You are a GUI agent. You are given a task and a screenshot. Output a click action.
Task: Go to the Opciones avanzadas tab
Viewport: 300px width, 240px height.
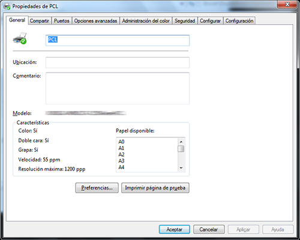point(95,21)
